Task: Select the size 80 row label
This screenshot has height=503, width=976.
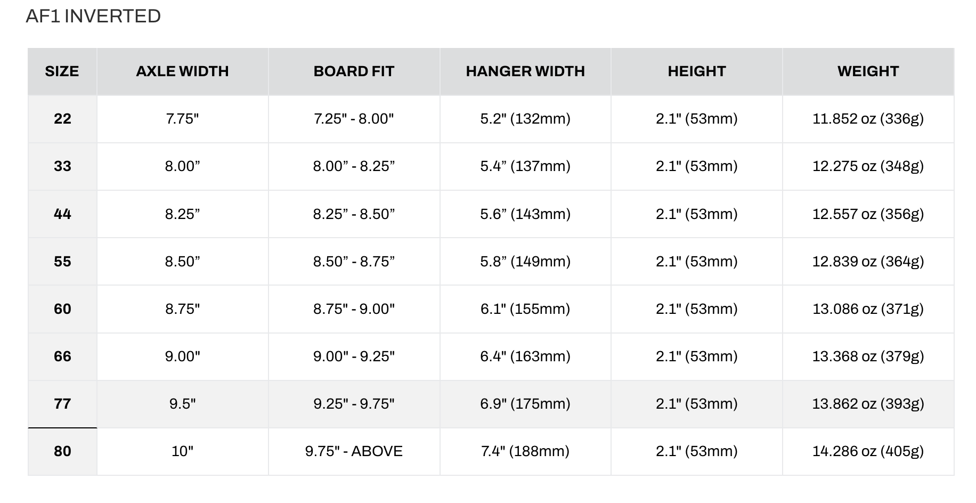Action: (x=62, y=451)
